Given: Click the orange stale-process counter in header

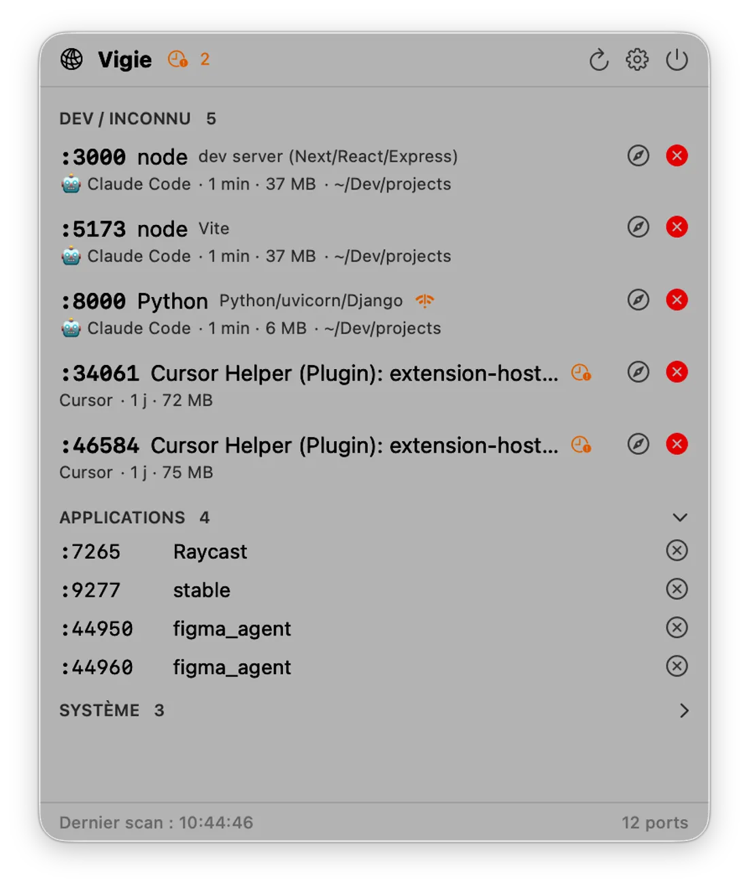Looking at the screenshot, I should (188, 60).
